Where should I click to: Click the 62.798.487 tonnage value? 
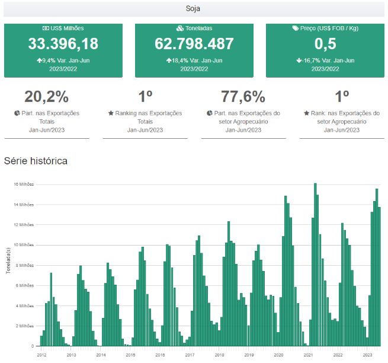194,44
